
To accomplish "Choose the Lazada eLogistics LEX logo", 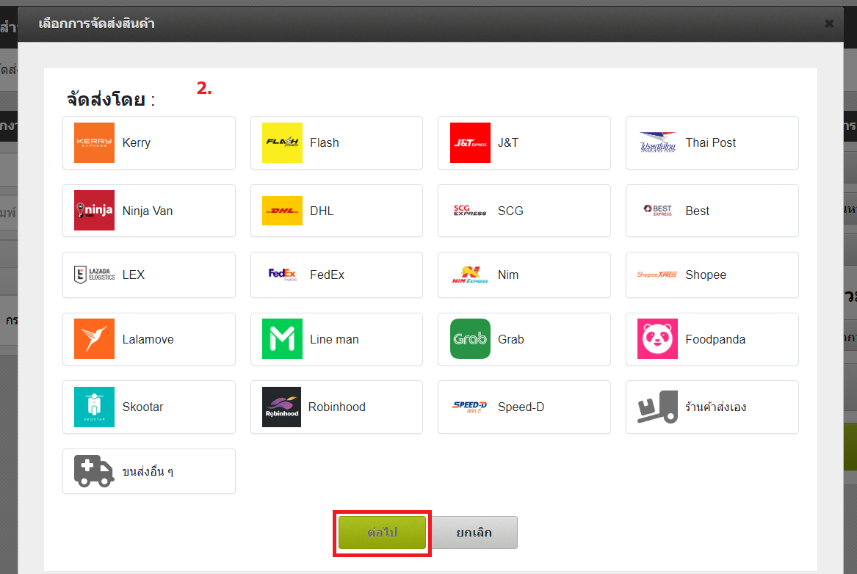I will pyautogui.click(x=95, y=275).
